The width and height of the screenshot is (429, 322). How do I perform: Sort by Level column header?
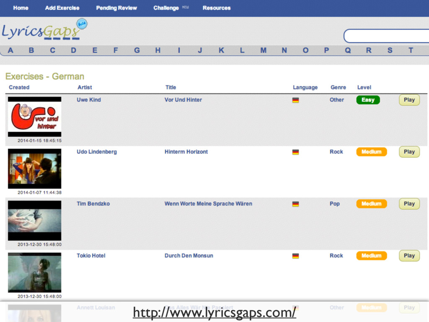[x=364, y=87]
